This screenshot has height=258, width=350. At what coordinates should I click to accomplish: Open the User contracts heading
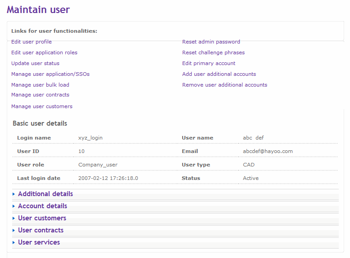pos(41,230)
